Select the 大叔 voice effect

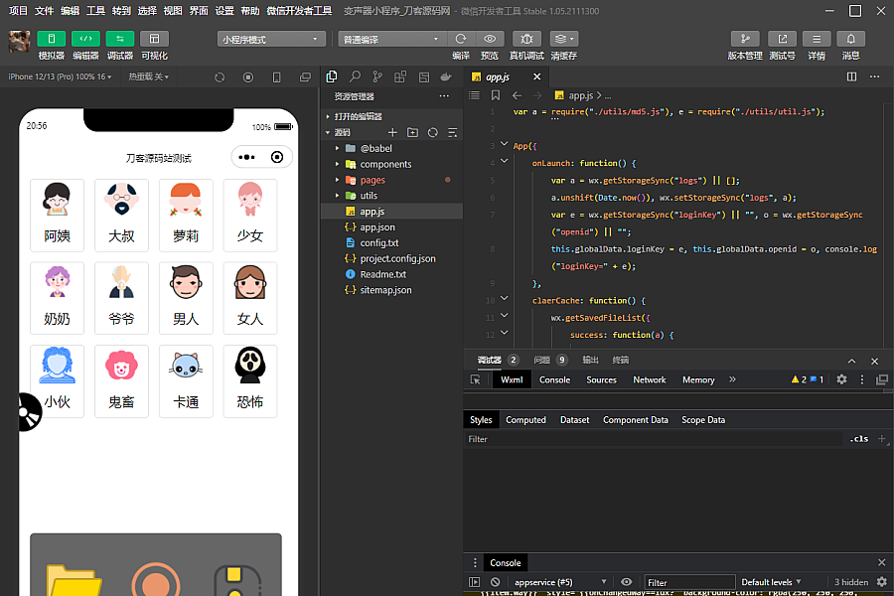[121, 215]
